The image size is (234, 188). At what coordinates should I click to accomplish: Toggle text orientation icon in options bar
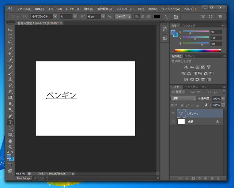coord(24,16)
